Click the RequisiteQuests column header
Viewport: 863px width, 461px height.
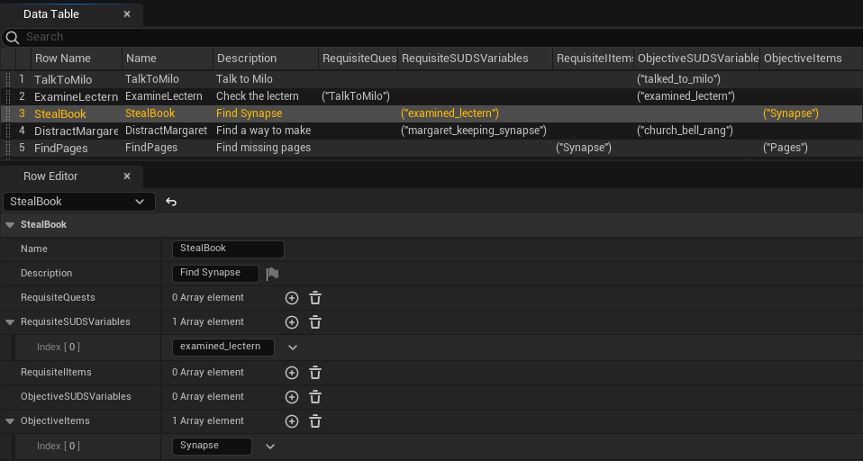point(359,59)
